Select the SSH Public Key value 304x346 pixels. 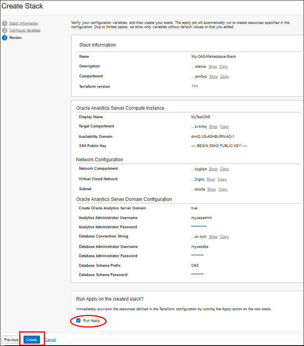click(x=219, y=146)
